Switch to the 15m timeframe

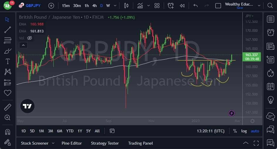66,6
